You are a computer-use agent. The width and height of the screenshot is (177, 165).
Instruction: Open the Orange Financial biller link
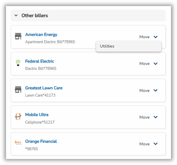pyautogui.click(x=41, y=141)
